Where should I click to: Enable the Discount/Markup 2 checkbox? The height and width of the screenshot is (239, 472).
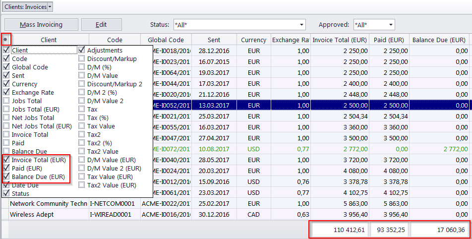coord(82,84)
